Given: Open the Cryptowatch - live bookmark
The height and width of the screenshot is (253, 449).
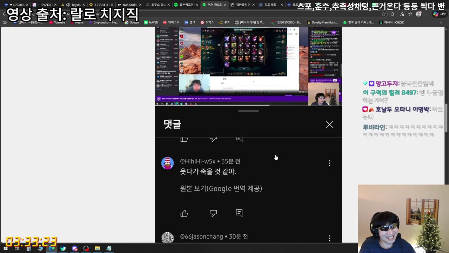Looking at the screenshot, I should coord(103,22).
